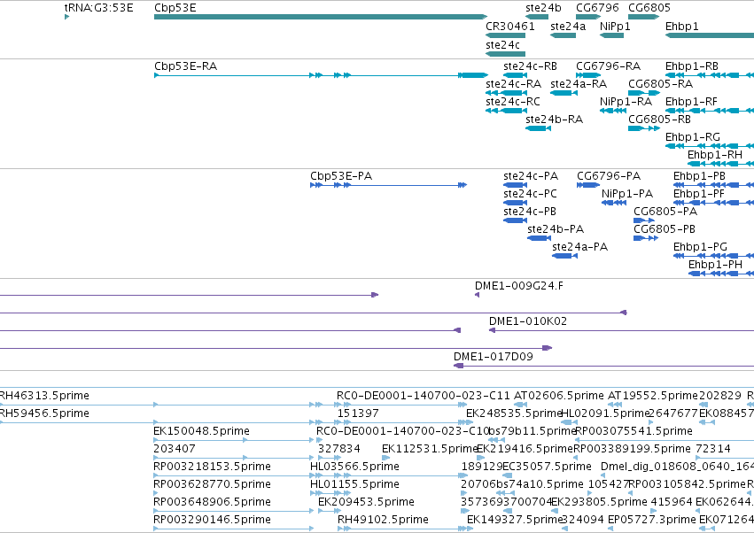Screen dimensions: 754x533
Task: Select the ste24c-RA transcript
Action: pos(506,93)
